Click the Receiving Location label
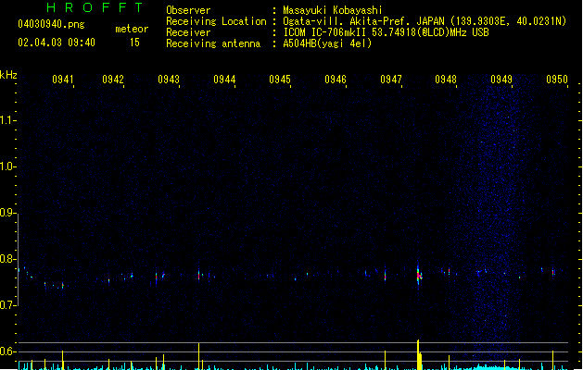Viewport: 583px width, 370px height. (216, 21)
